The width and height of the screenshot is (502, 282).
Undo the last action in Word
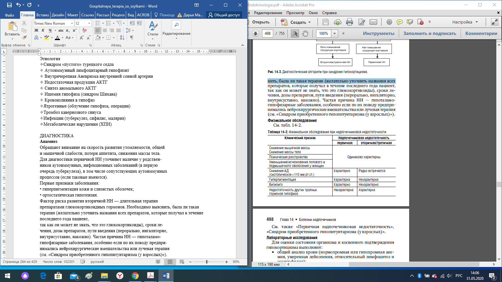[19, 5]
